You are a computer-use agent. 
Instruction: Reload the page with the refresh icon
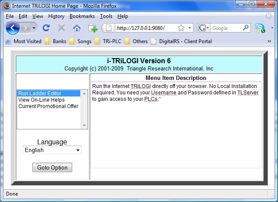pyautogui.click(x=46, y=28)
